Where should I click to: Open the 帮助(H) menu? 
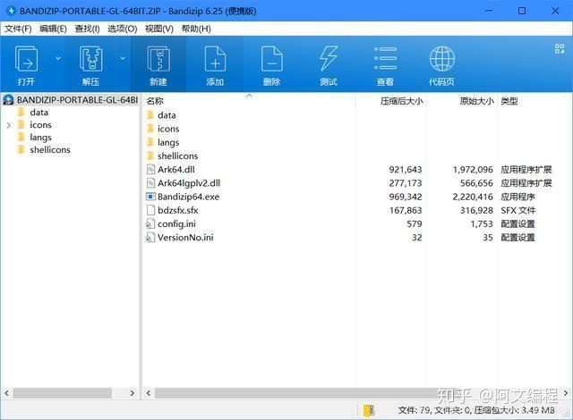click(196, 29)
